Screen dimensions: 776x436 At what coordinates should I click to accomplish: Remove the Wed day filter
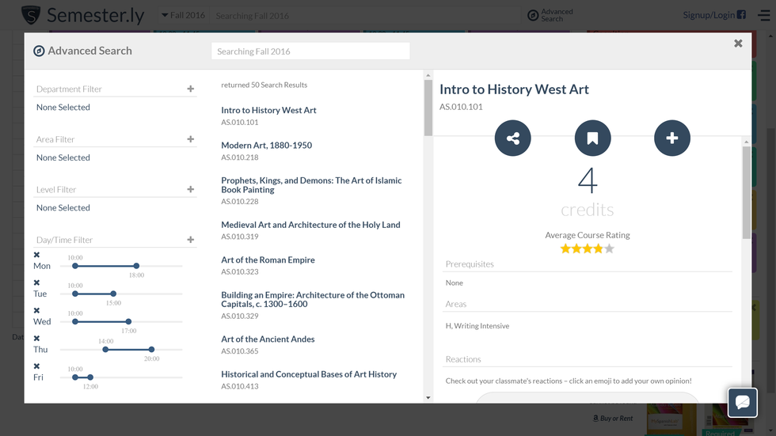37,310
